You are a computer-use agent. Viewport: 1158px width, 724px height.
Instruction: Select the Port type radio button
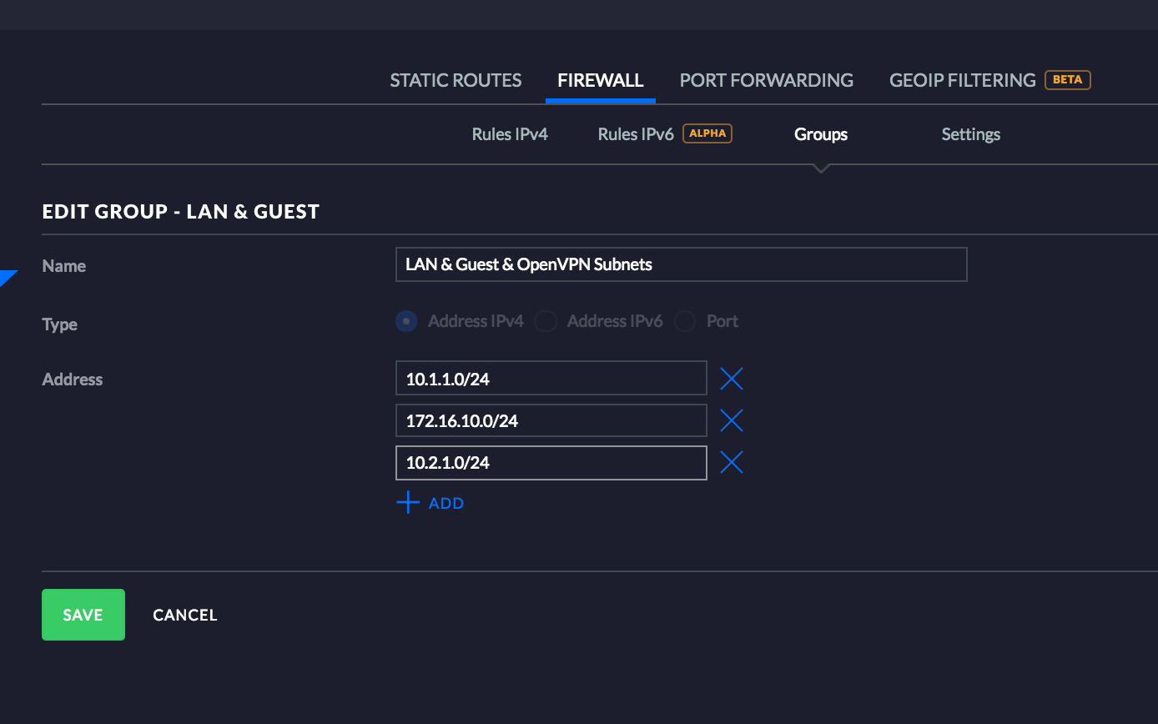click(685, 321)
